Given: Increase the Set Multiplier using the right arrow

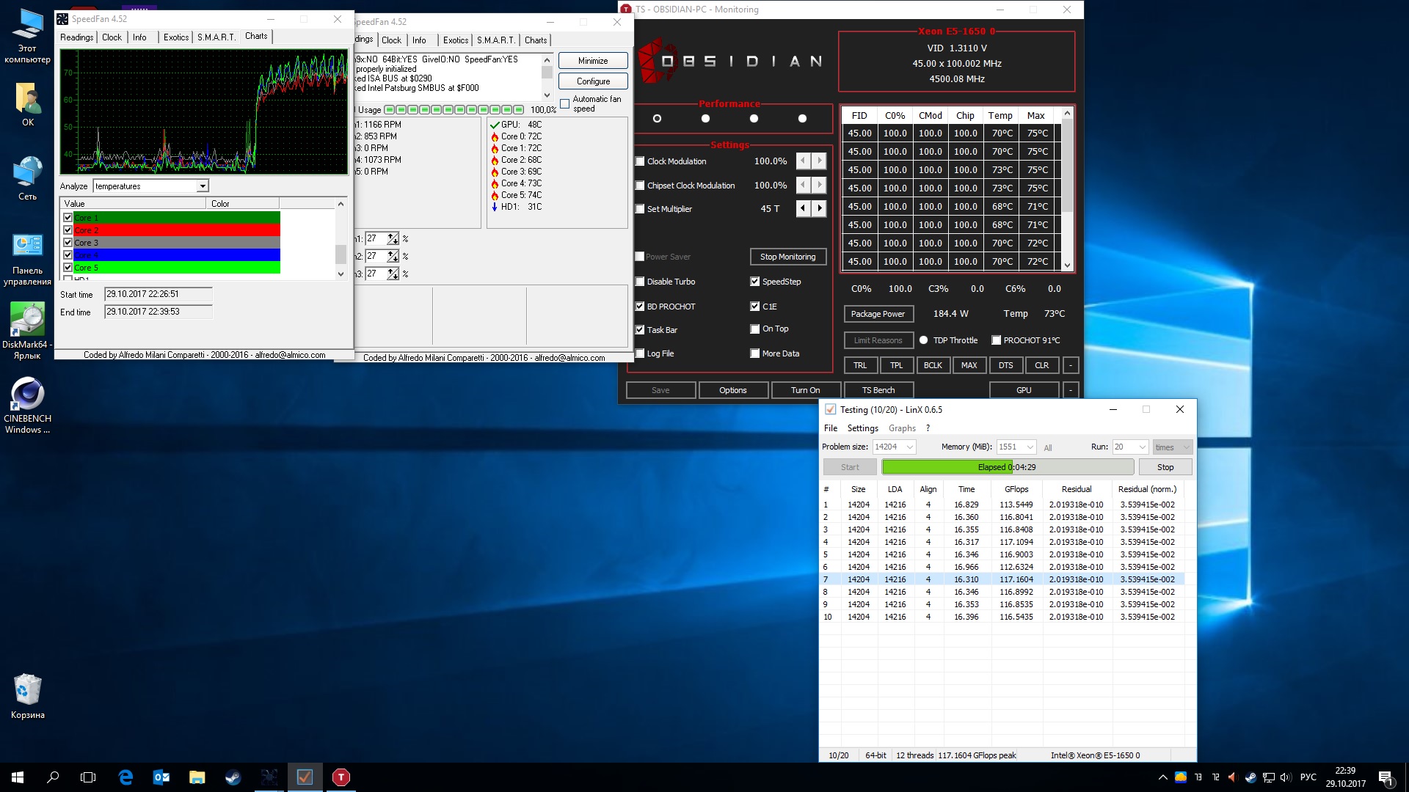Looking at the screenshot, I should (820, 209).
